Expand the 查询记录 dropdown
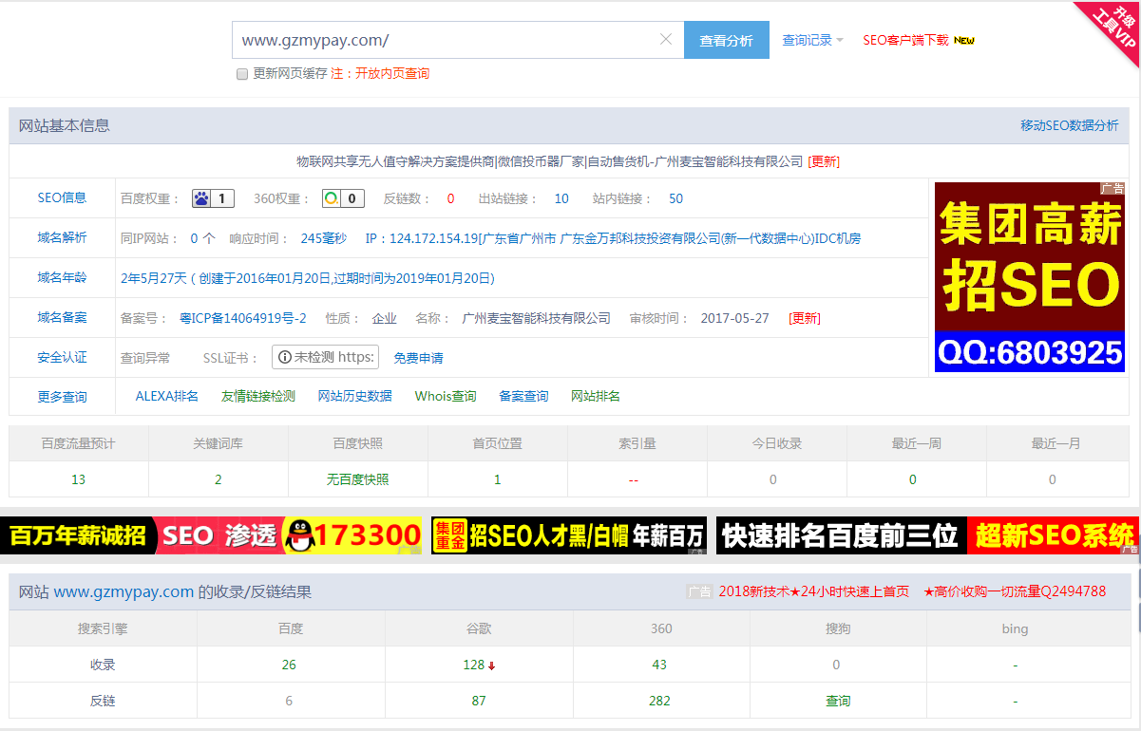Viewport: 1141px width, 731px height. pos(812,40)
